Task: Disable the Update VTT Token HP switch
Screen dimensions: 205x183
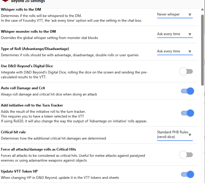Action: (187, 175)
